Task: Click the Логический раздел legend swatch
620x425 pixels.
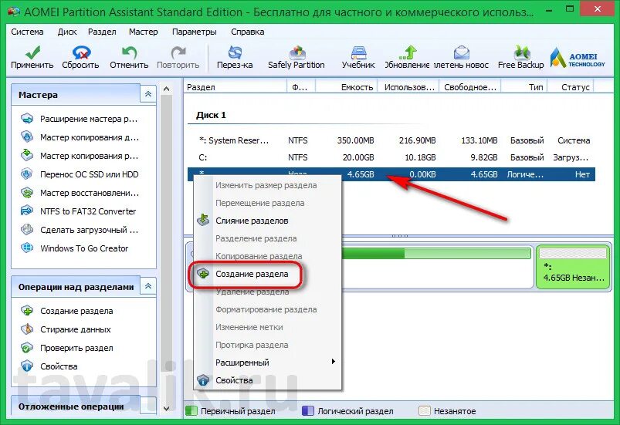Action: coord(307,411)
